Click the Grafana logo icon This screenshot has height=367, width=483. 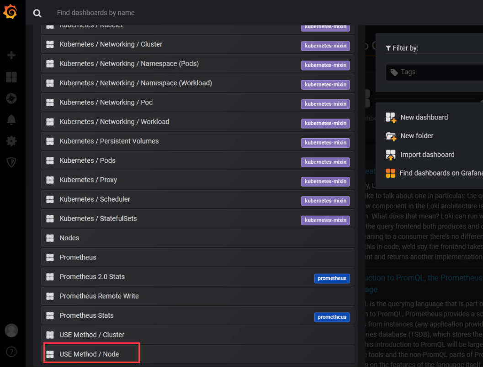pos(10,12)
